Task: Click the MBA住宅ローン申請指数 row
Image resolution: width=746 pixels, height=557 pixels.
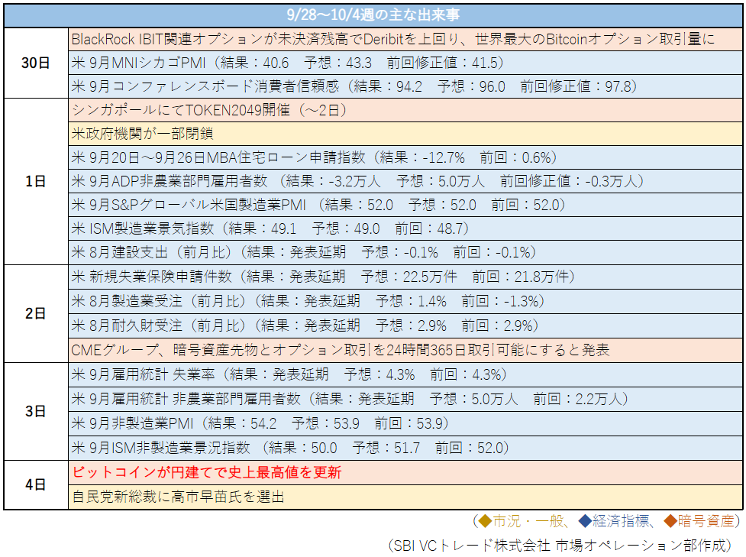Action: 405,157
